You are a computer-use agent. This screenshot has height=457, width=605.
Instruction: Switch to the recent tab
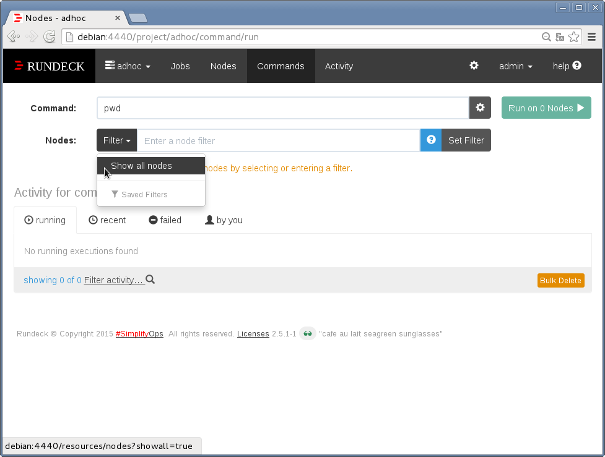107,220
